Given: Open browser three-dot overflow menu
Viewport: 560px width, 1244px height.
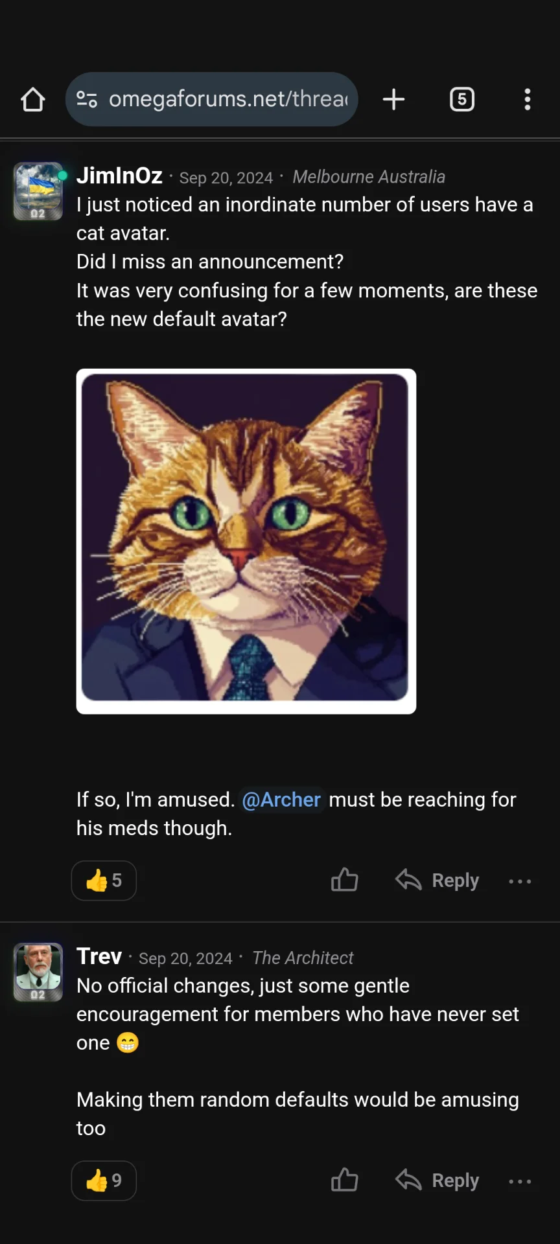Looking at the screenshot, I should (528, 99).
